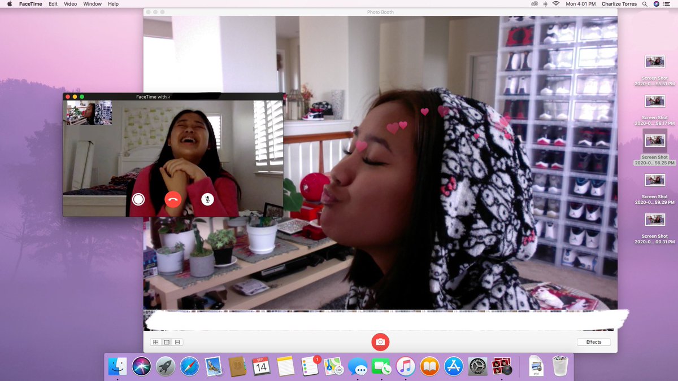Open the Contacts app from the Dock
The width and height of the screenshot is (678, 381).
237,366
